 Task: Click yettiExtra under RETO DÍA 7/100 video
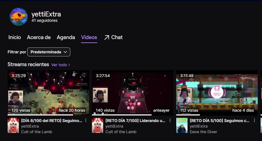point(114,126)
